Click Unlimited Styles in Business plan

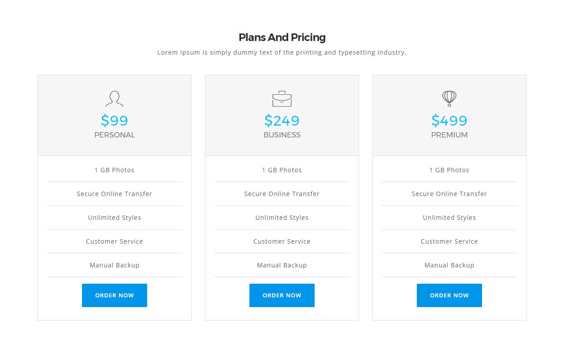pos(282,218)
